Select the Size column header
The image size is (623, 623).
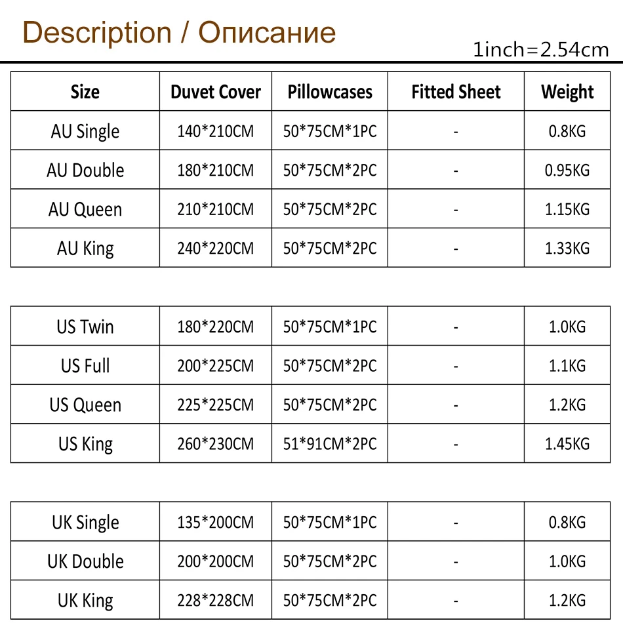tap(85, 92)
